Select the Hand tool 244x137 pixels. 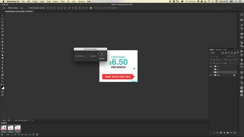3,75
